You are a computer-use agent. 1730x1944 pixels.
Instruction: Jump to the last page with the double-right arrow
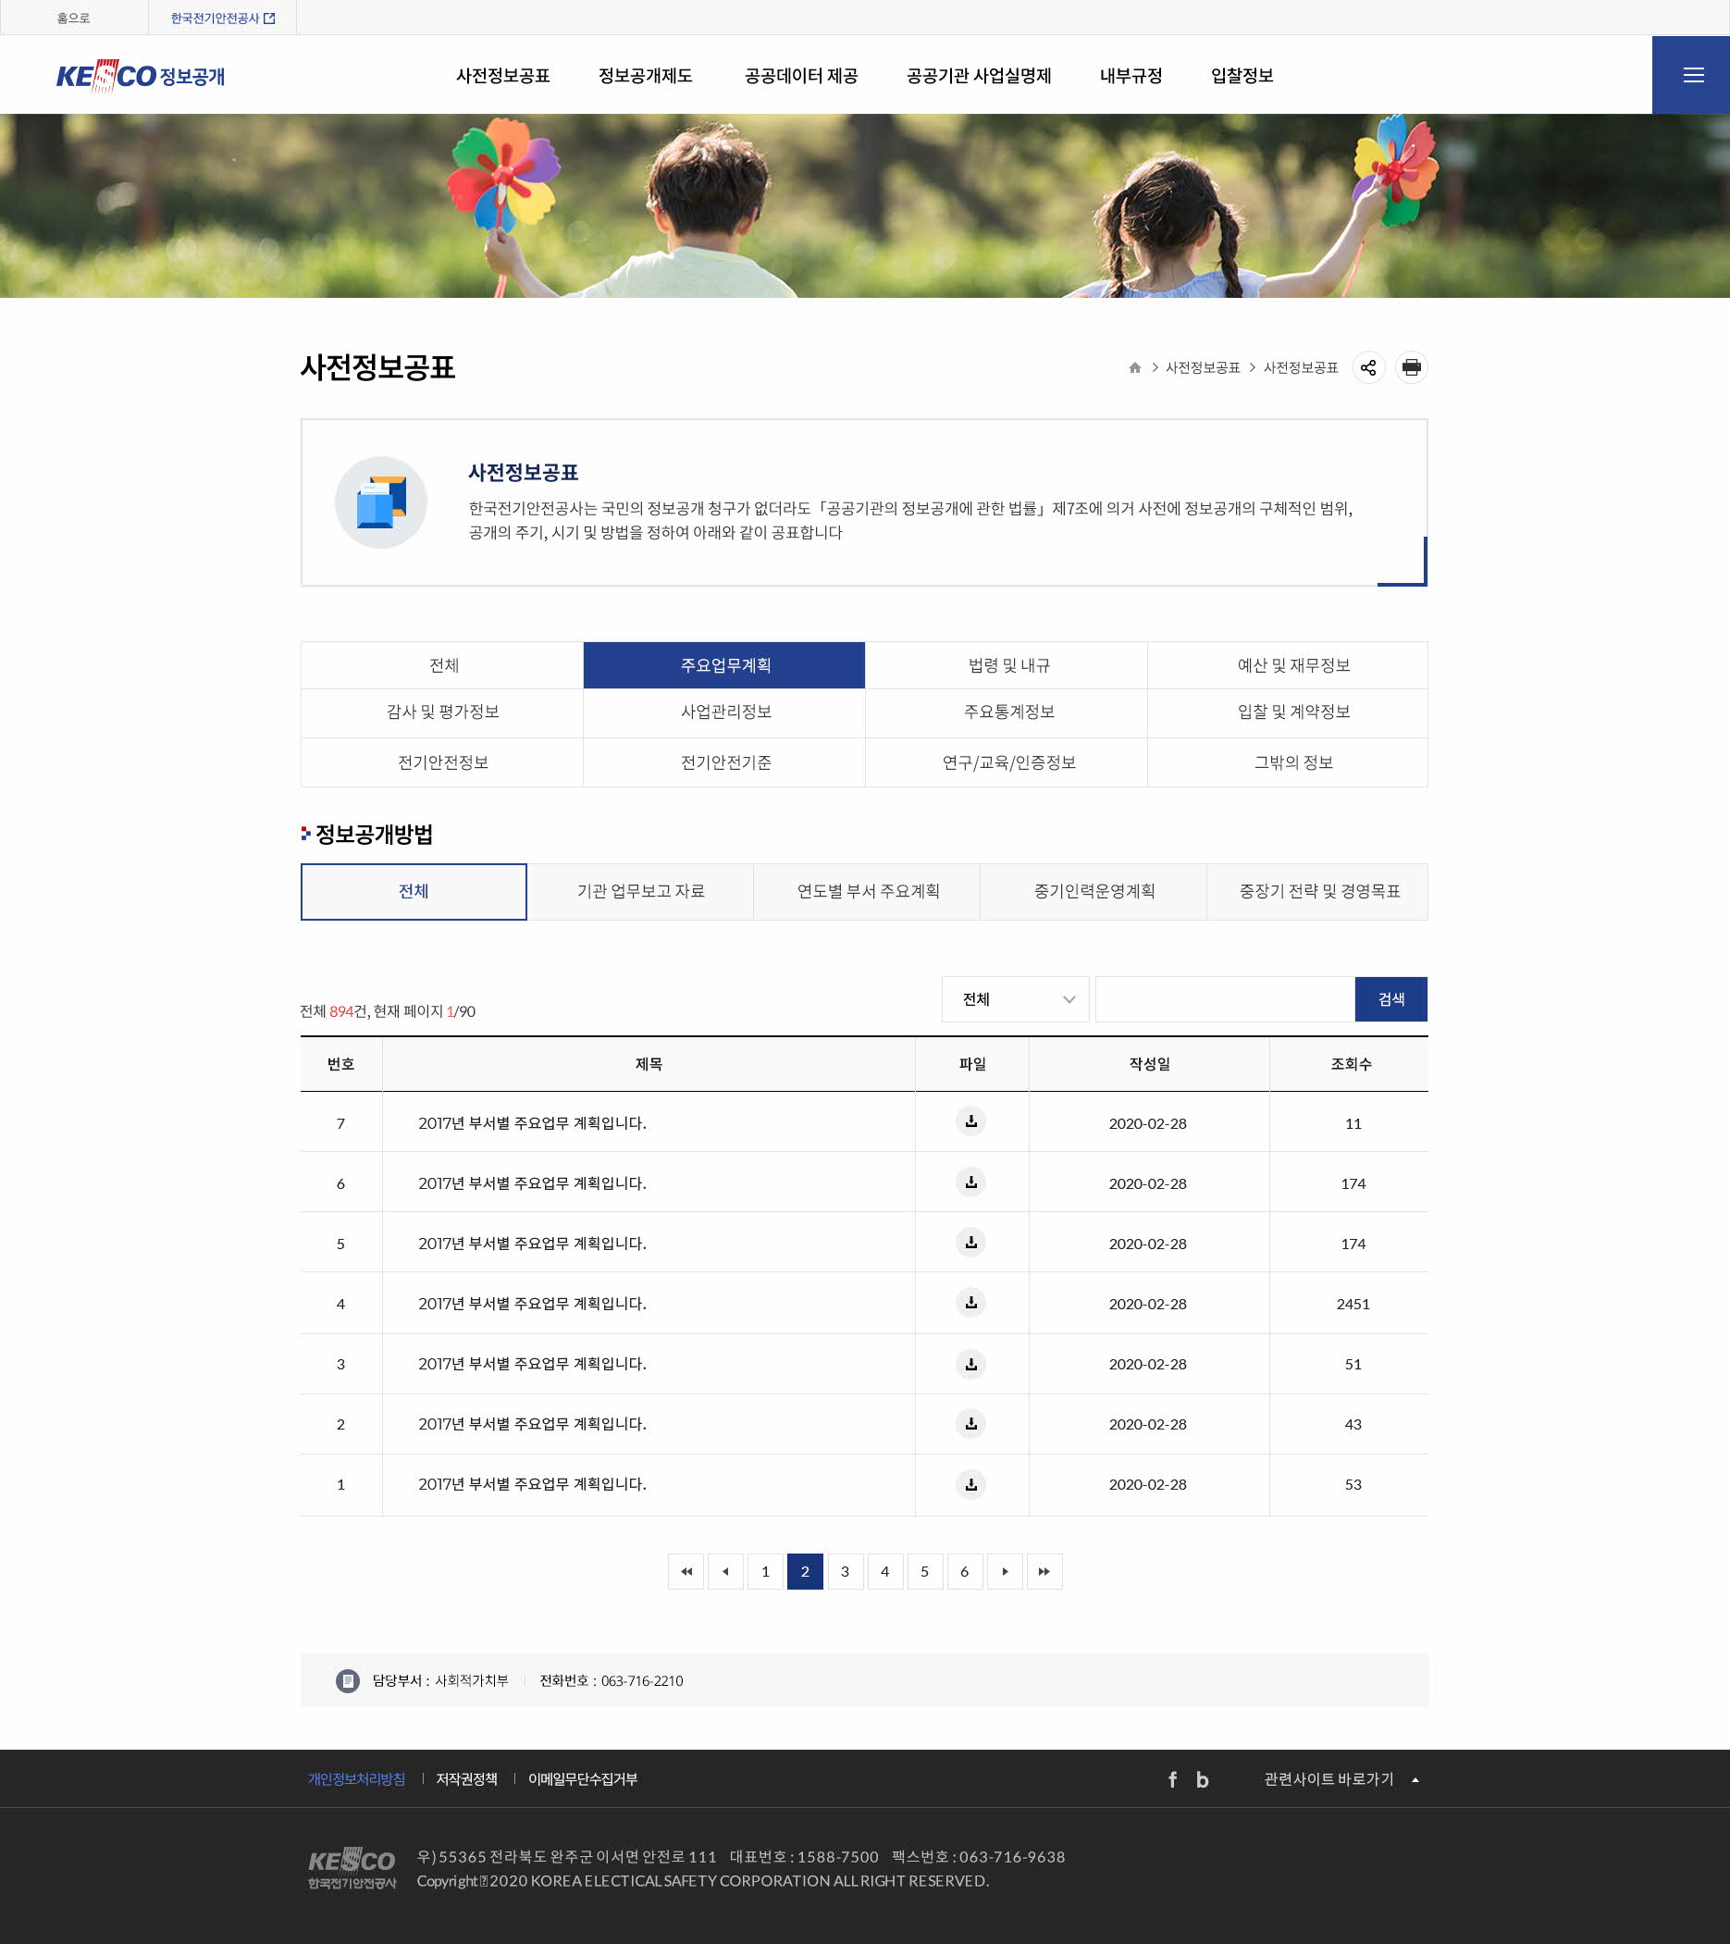[1044, 1571]
